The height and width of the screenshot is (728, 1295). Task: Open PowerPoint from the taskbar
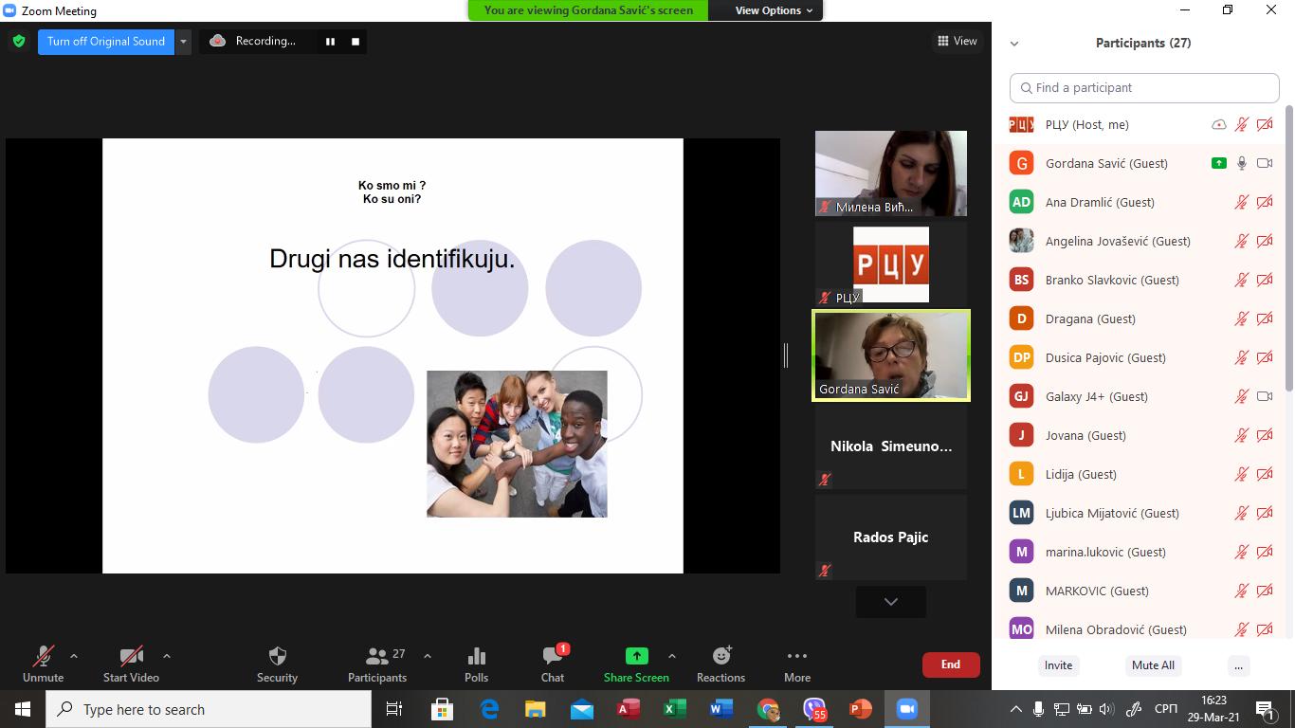tap(860, 709)
